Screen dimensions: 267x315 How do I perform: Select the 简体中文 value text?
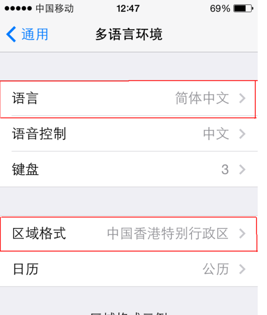tap(202, 98)
